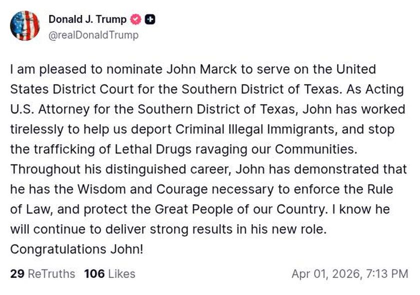Image resolution: width=420 pixels, height=295 pixels.
Task: Click the ReTruths label text
Action: 52,273
